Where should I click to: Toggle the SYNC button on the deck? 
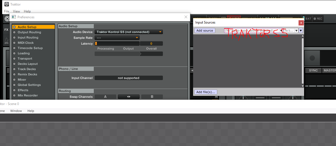click(313, 70)
